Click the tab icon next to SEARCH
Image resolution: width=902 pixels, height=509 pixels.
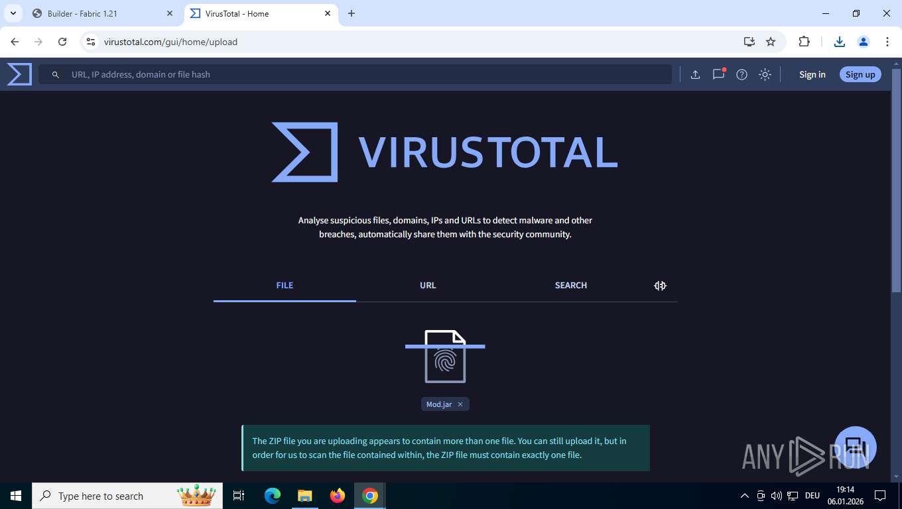(x=660, y=286)
